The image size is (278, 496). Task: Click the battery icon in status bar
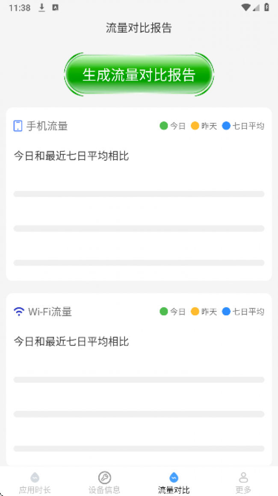[267, 7]
